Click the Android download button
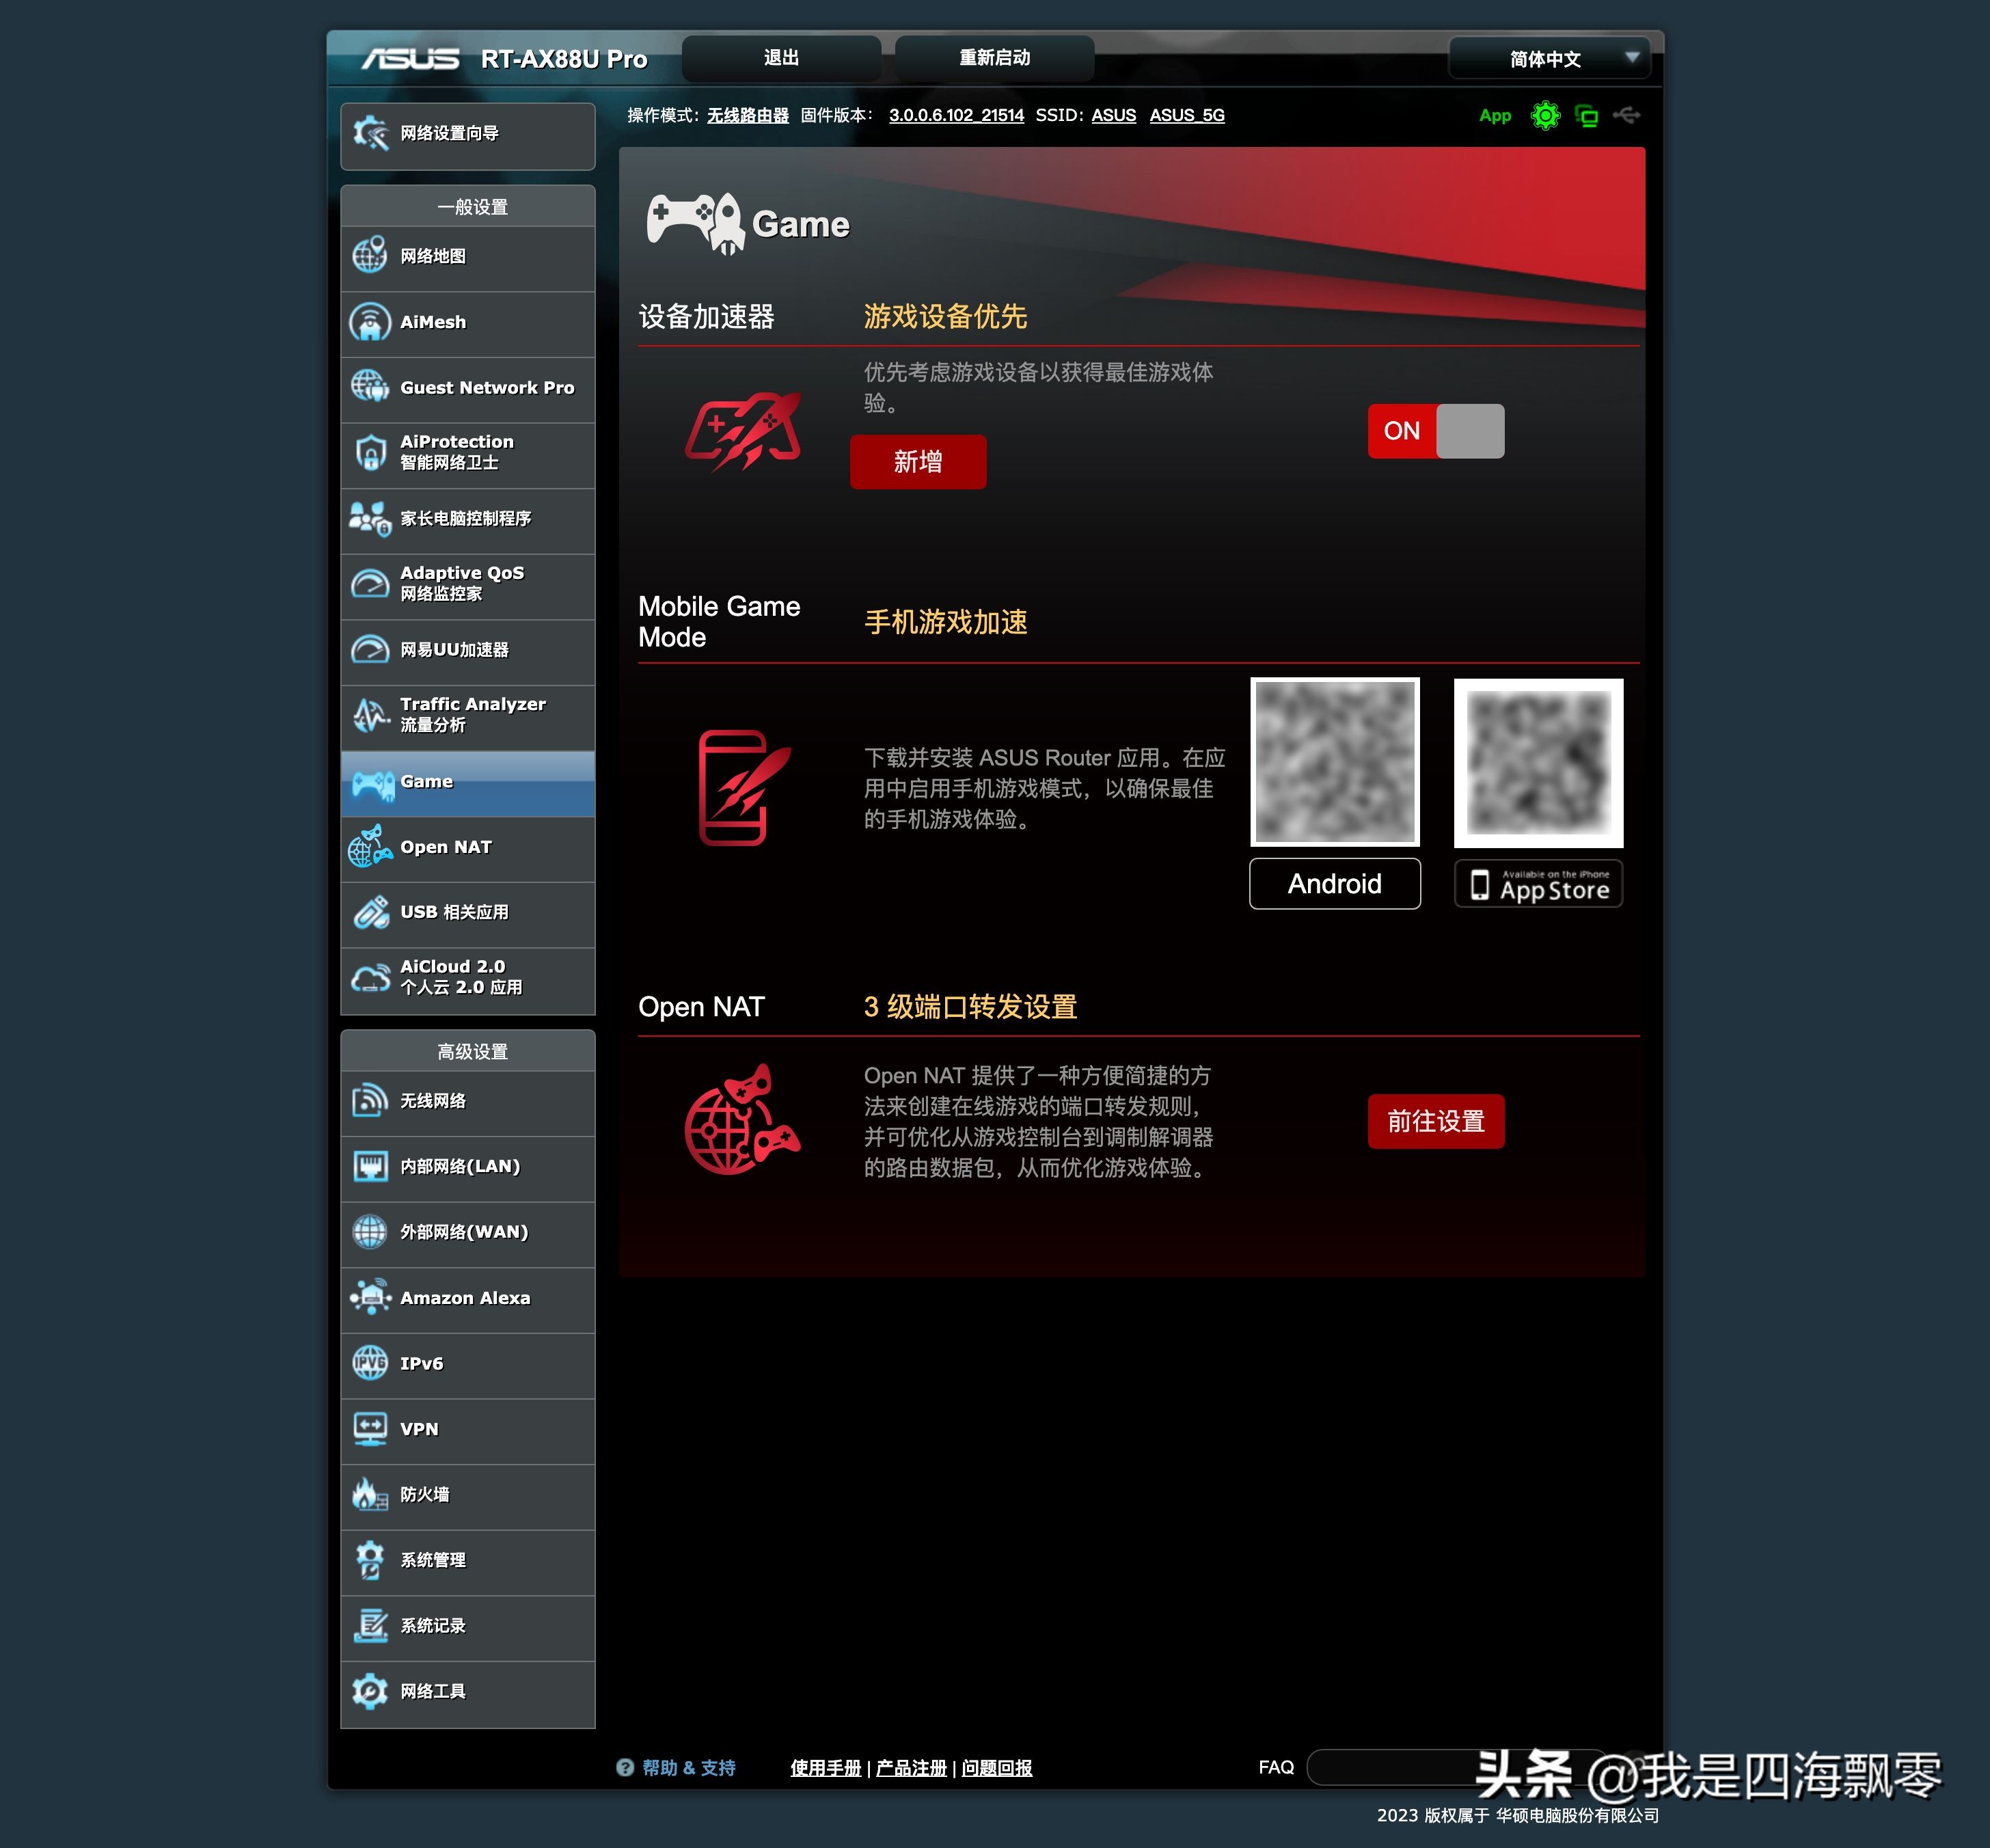This screenshot has width=1990, height=1848. tap(1334, 883)
